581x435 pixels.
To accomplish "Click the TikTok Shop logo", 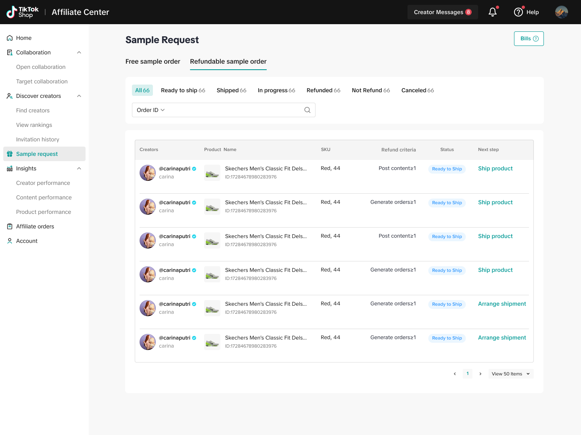I will (x=23, y=12).
